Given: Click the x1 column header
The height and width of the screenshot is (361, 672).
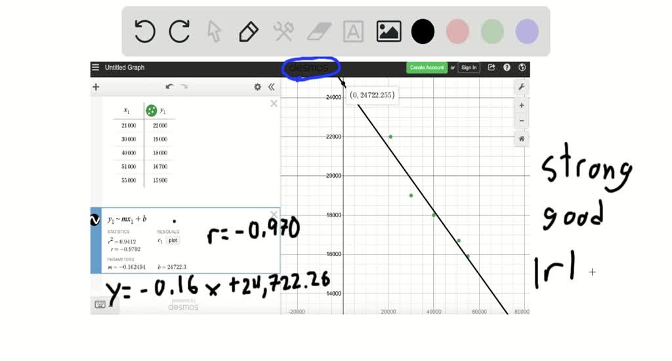Looking at the screenshot, I should [x=127, y=111].
